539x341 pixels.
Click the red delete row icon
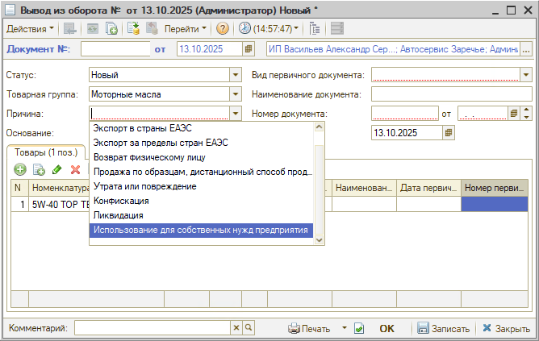click(x=75, y=169)
